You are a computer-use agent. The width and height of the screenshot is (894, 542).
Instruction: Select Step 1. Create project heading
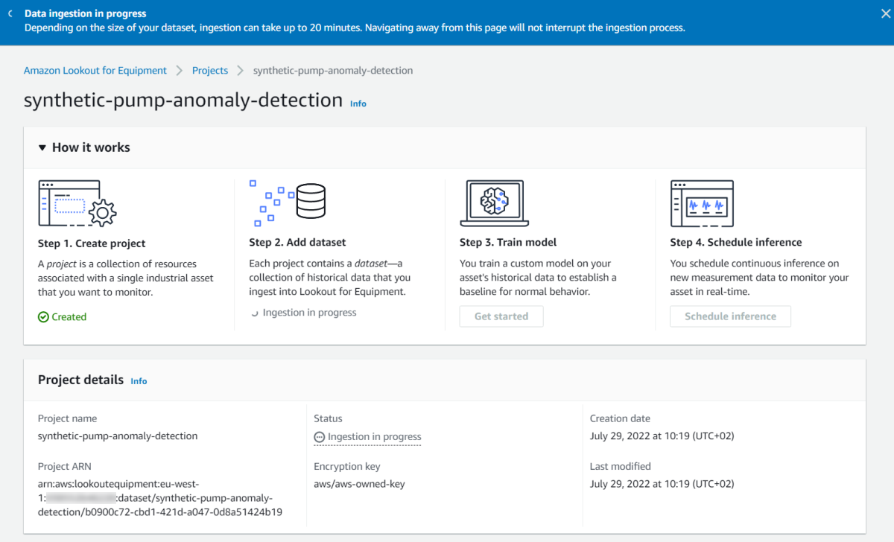(x=92, y=243)
